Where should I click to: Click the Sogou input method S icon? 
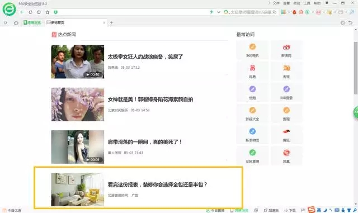(312, 210)
